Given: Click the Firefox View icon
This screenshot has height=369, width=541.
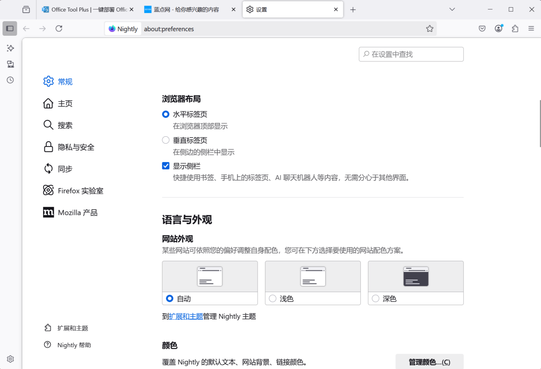Looking at the screenshot, I should point(26,10).
